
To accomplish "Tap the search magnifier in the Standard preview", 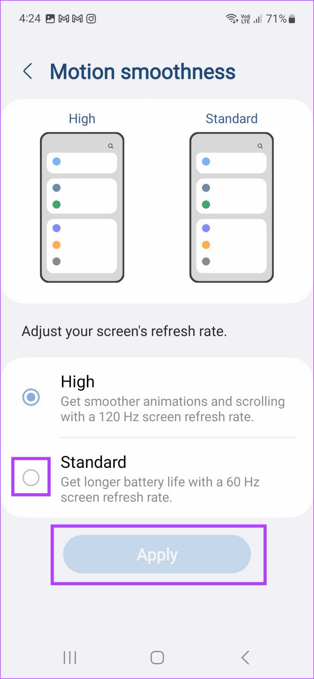I will tap(260, 146).
